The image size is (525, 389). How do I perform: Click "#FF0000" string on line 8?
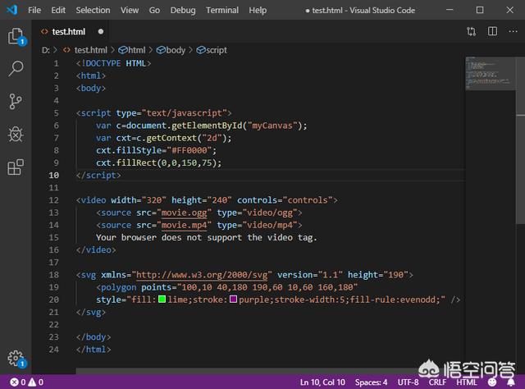[189, 150]
